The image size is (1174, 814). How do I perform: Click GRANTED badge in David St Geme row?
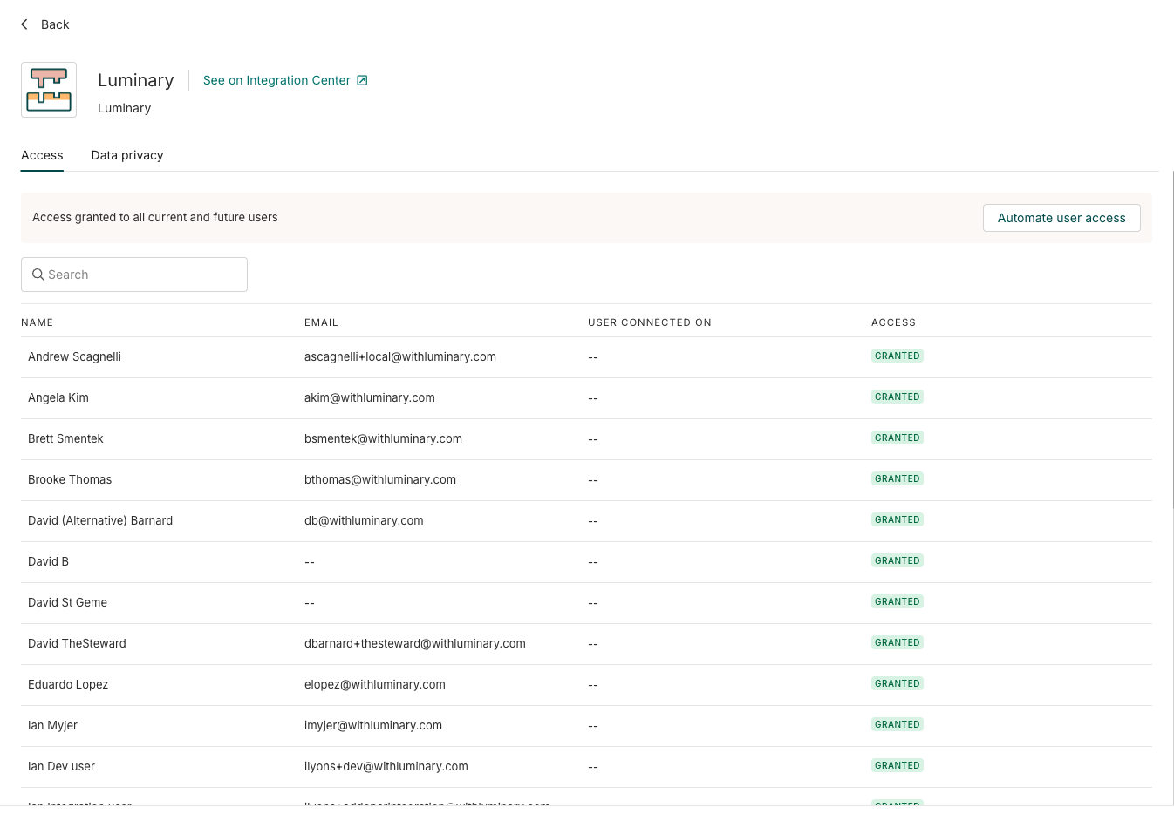pyautogui.click(x=898, y=601)
